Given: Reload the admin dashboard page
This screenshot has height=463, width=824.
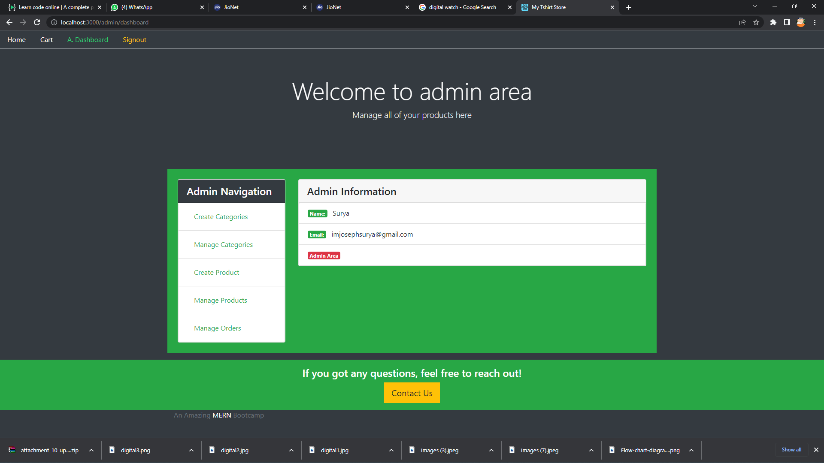Looking at the screenshot, I should coord(36,22).
